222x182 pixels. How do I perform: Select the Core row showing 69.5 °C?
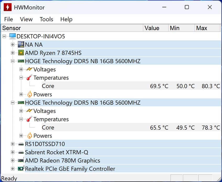tap(131, 86)
